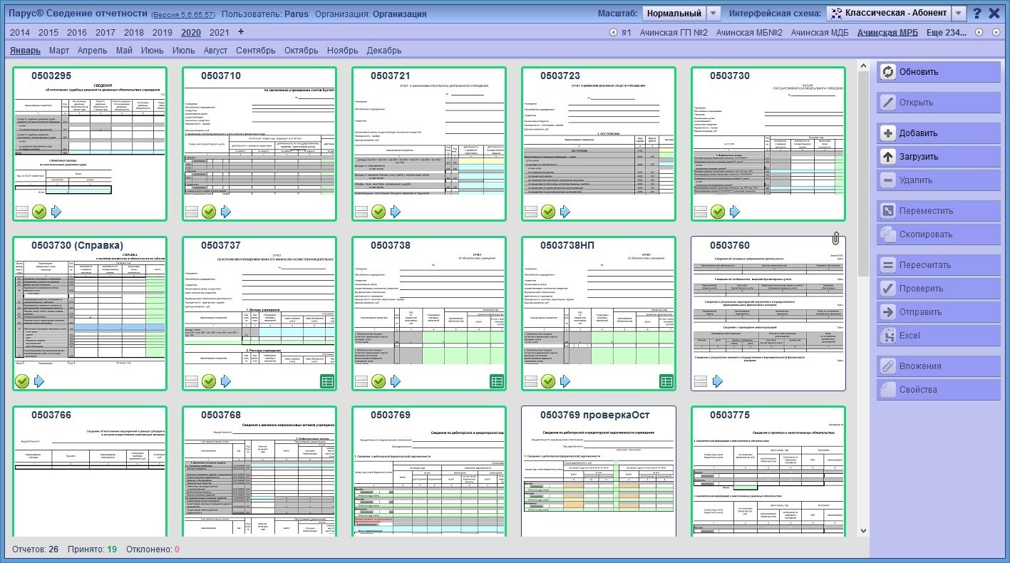1010x563 pixels.
Task: Click the green checkmark on report 0503737
Action: point(209,381)
